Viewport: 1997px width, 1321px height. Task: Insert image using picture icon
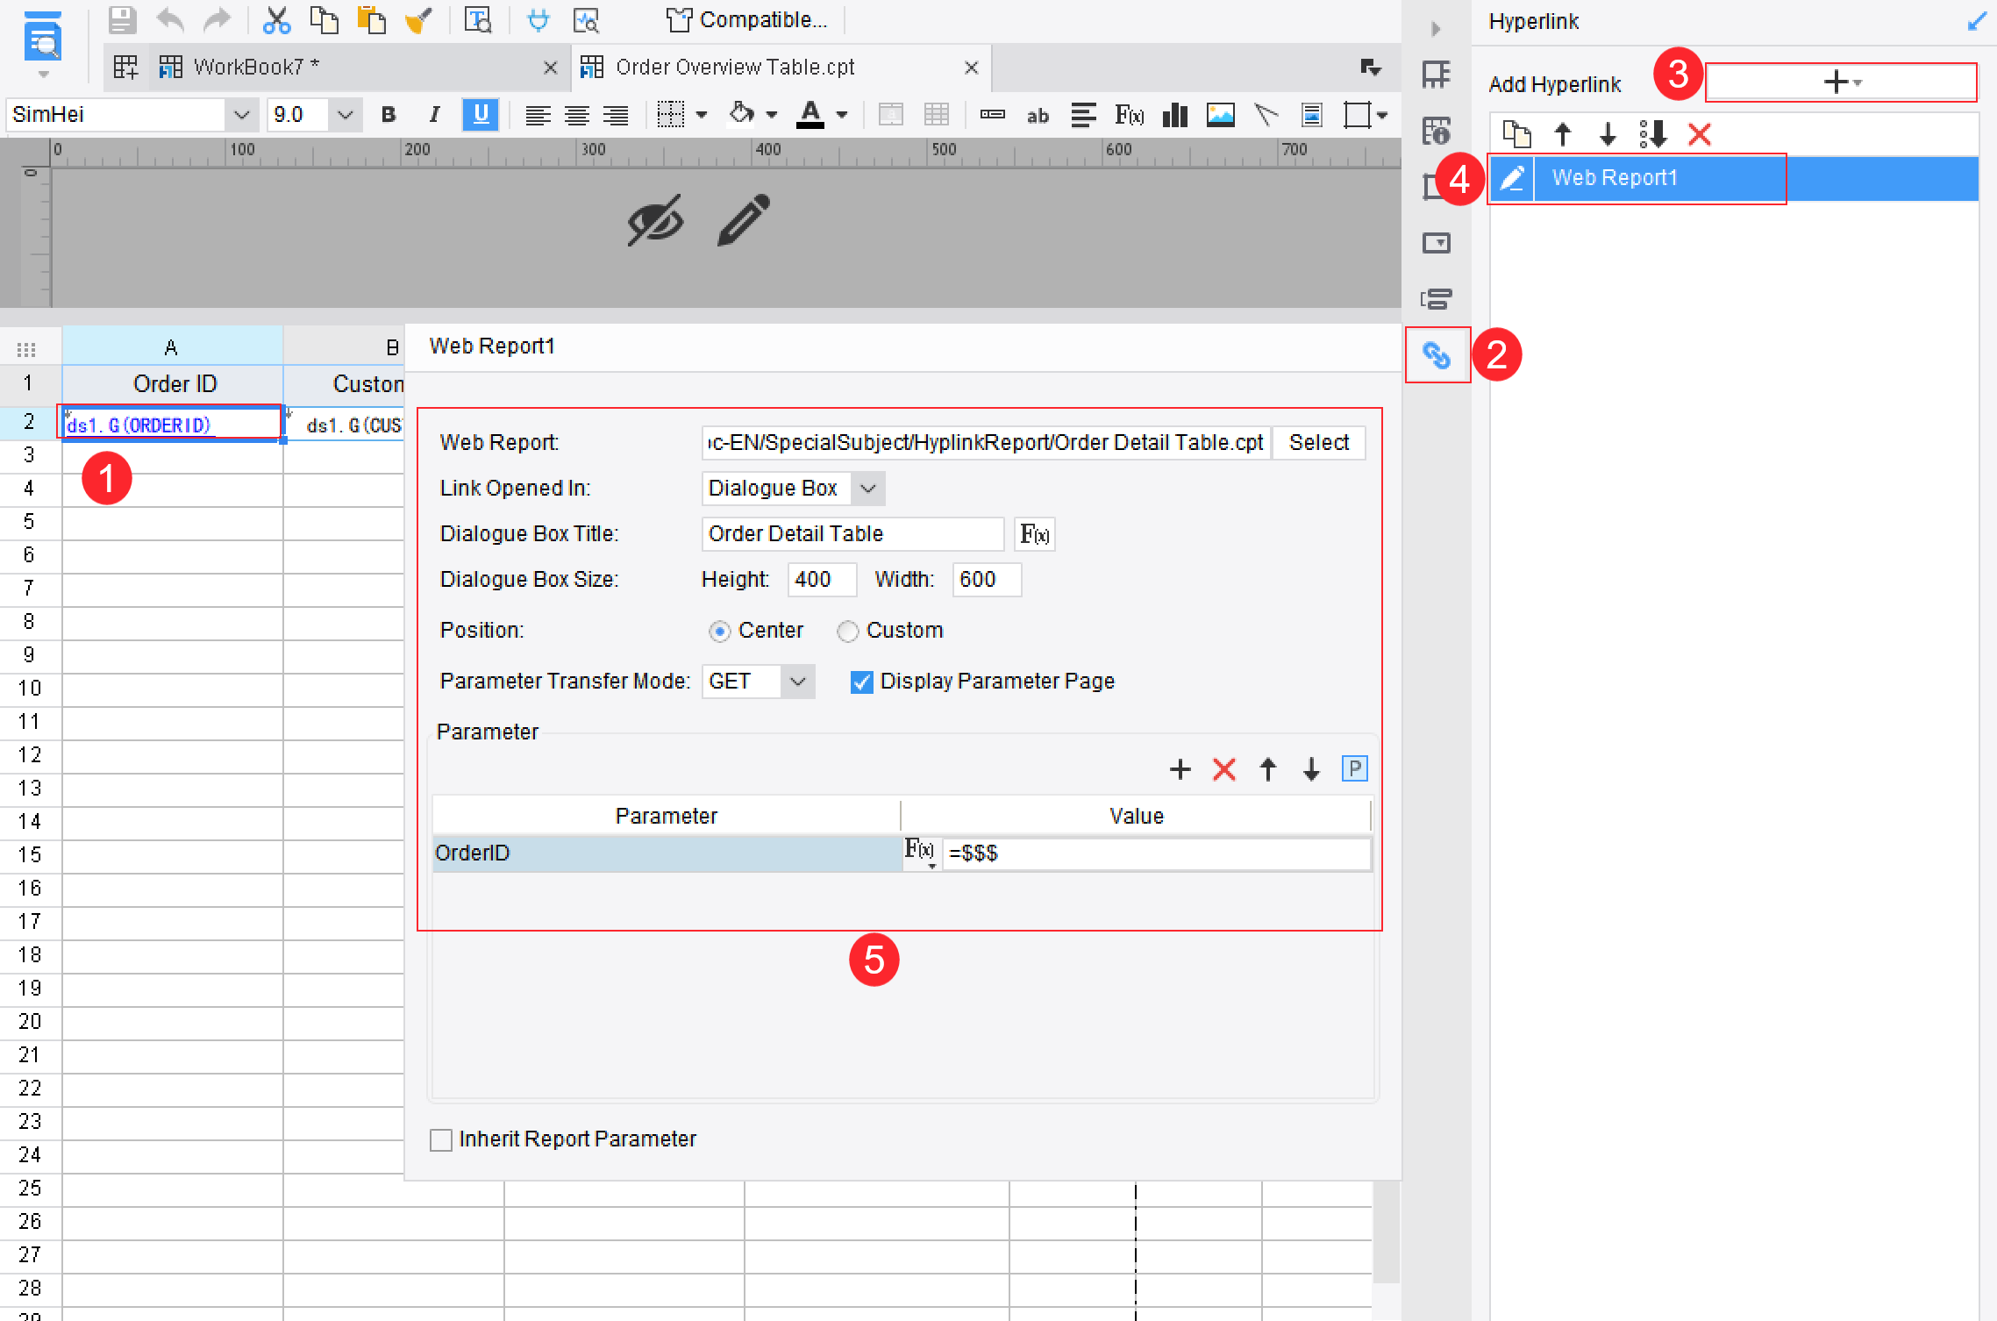[x=1220, y=115]
